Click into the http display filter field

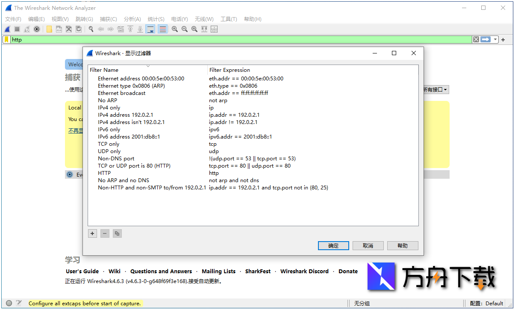point(239,39)
